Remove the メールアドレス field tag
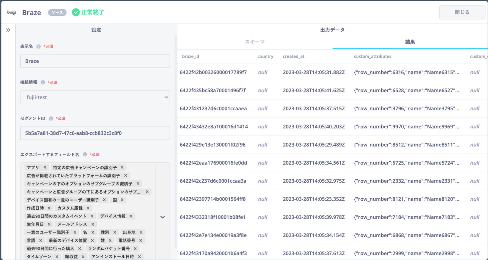Viewport: 488px width, 260px height. [93, 224]
